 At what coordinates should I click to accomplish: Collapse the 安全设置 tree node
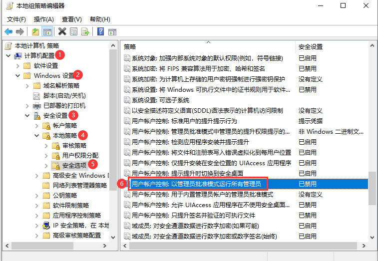tap(27, 116)
